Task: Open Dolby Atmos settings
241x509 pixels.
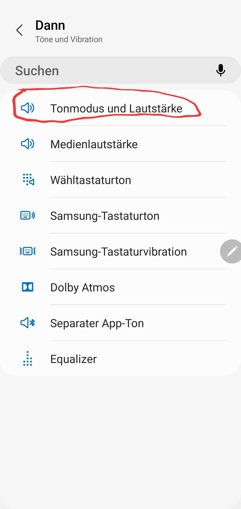Action: (83, 288)
